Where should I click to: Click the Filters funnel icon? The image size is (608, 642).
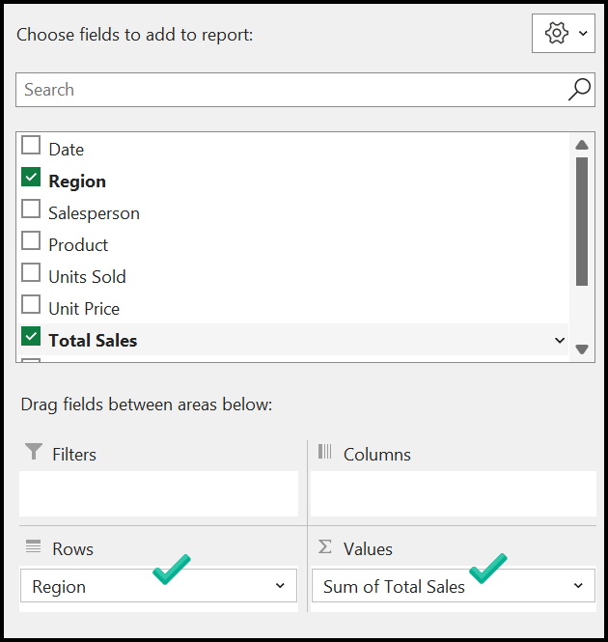[x=34, y=453]
